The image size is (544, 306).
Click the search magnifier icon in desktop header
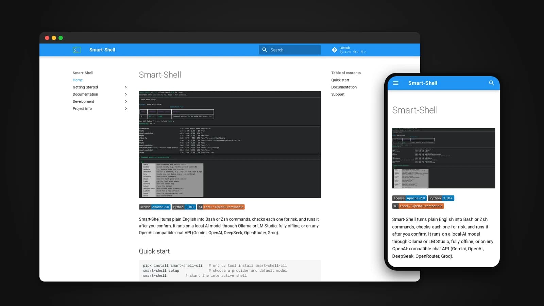[x=265, y=50]
